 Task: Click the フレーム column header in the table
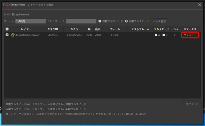click(115, 29)
